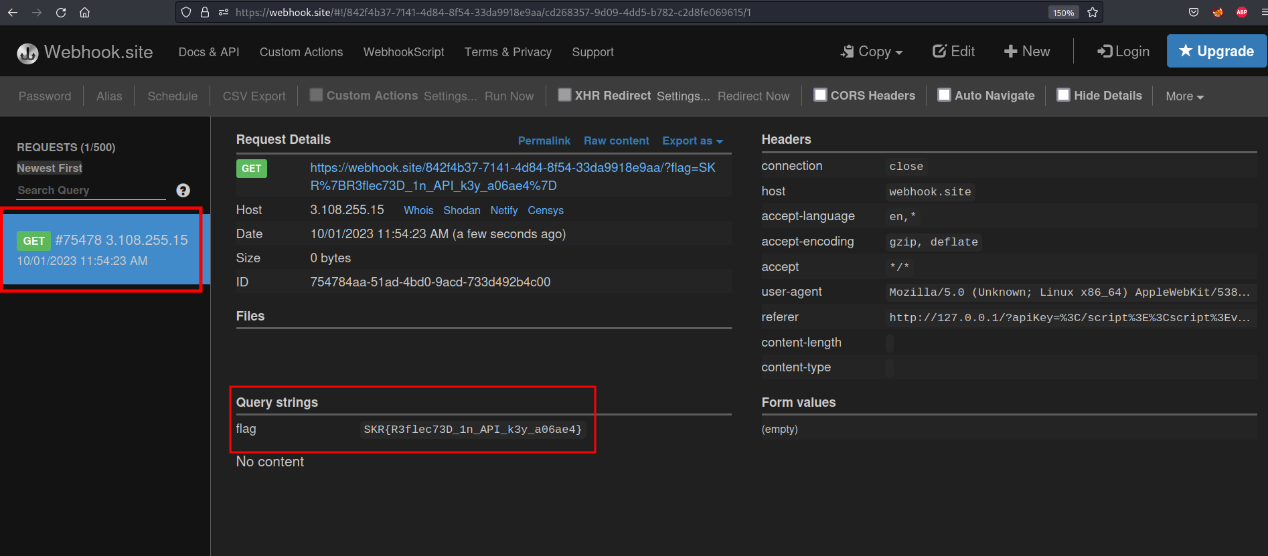Click the blue Upgrade button
1268x556 pixels.
point(1216,51)
